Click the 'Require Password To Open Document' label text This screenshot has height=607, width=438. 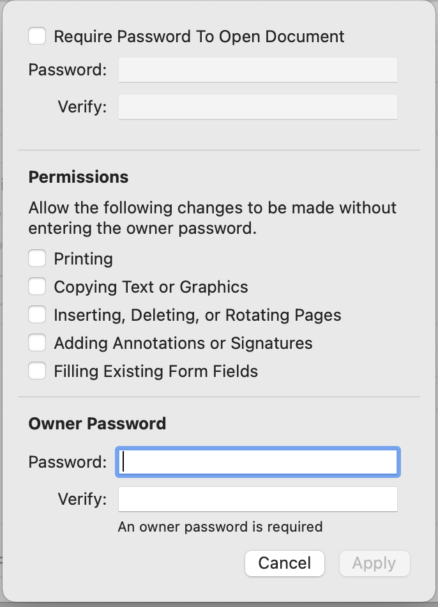[x=199, y=36]
